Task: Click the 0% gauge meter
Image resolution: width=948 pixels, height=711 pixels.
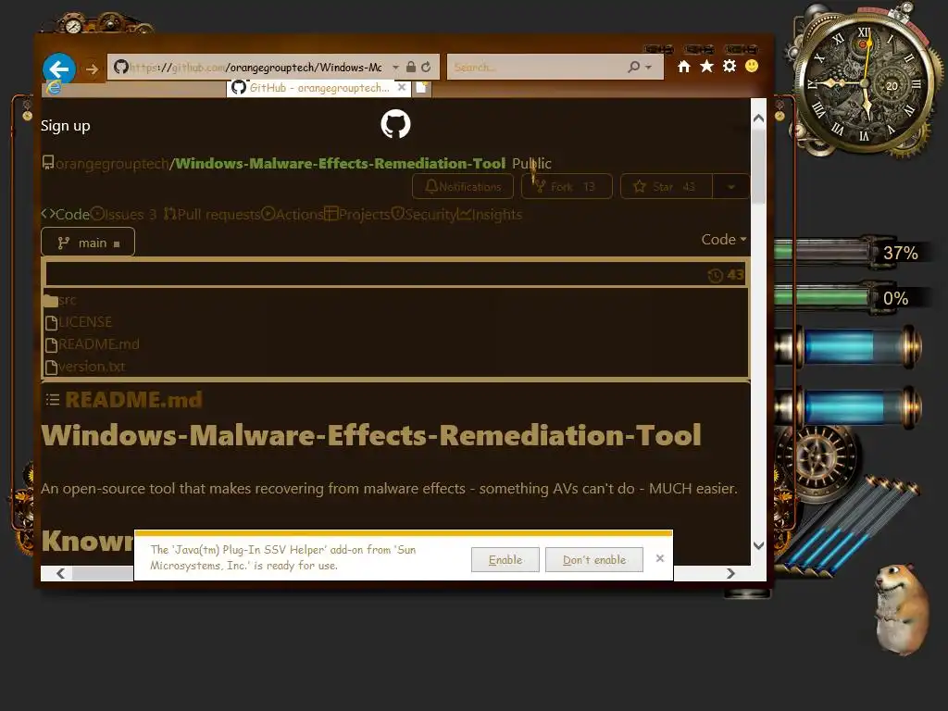Action: (853, 297)
